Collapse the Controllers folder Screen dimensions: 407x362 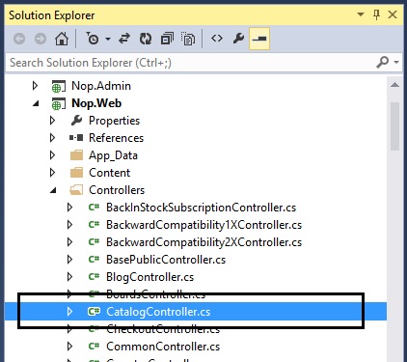pos(53,190)
